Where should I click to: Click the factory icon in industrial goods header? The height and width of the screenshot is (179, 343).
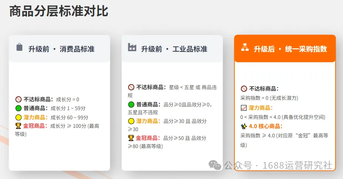tap(132, 47)
